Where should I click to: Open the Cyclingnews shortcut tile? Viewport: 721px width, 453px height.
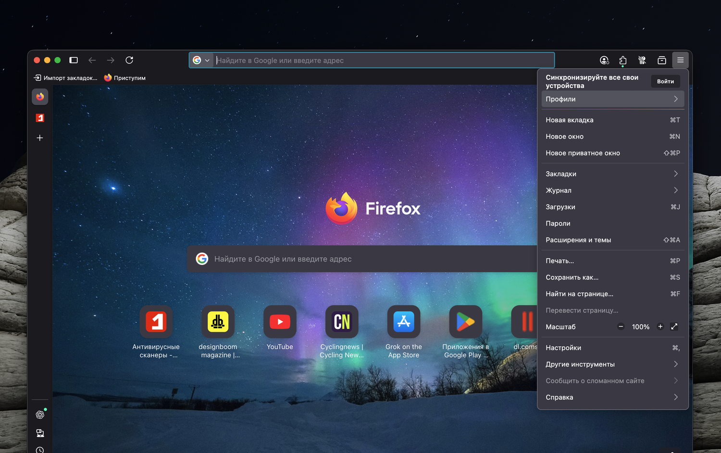[x=342, y=332]
